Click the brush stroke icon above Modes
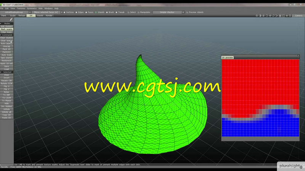 click(11, 19)
